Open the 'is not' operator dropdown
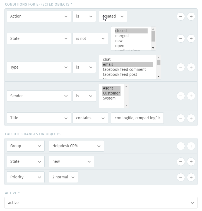This screenshot has width=202, height=211. point(90,39)
